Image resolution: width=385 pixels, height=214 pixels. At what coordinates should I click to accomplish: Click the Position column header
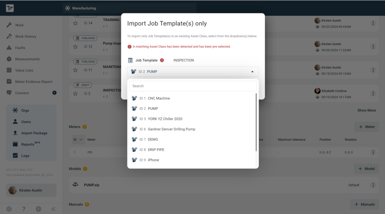click(325, 140)
